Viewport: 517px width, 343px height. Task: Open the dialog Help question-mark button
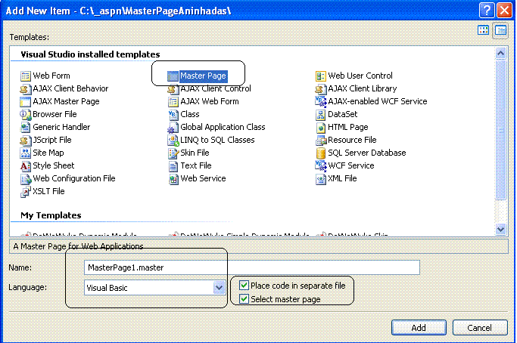click(x=487, y=11)
